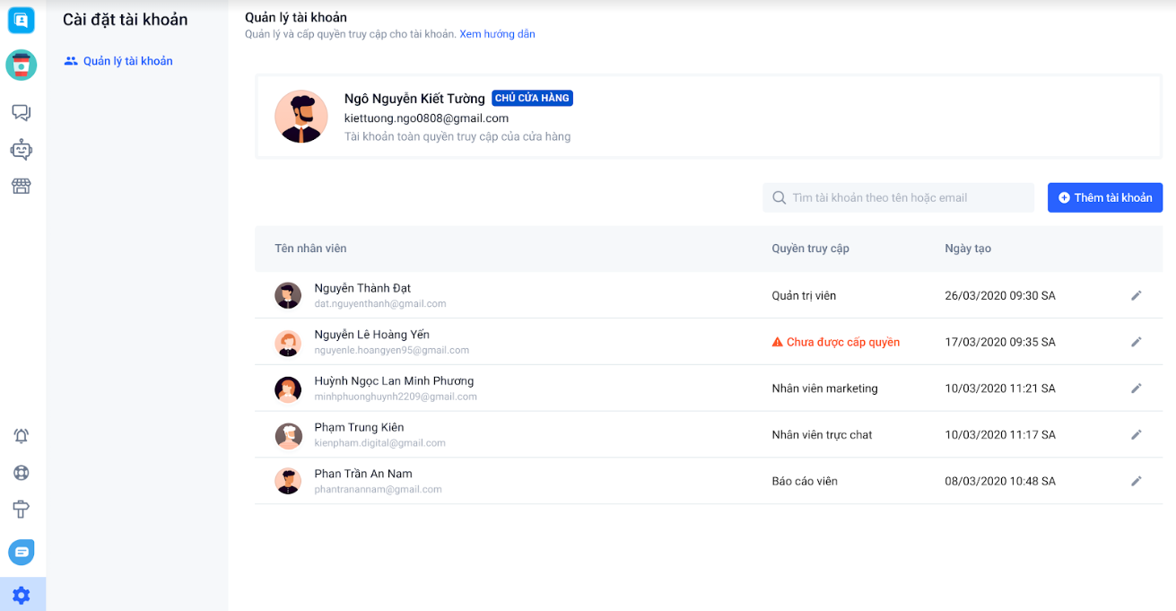Image resolution: width=1176 pixels, height=611 pixels.
Task: Click the Thêm tài khoản button
Action: (1105, 197)
